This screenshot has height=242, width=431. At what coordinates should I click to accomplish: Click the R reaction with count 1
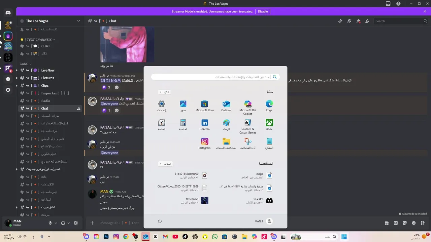coord(106,110)
